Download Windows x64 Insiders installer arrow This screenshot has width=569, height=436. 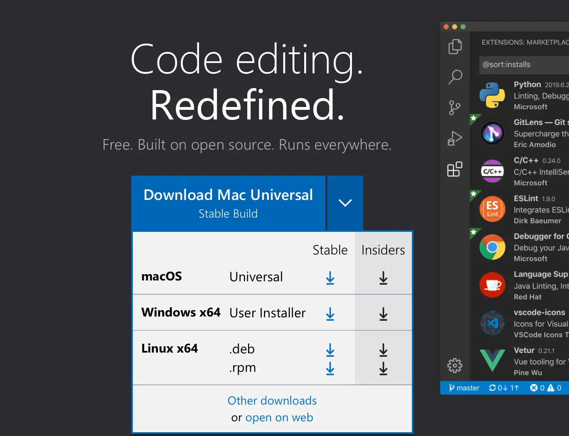tap(383, 314)
